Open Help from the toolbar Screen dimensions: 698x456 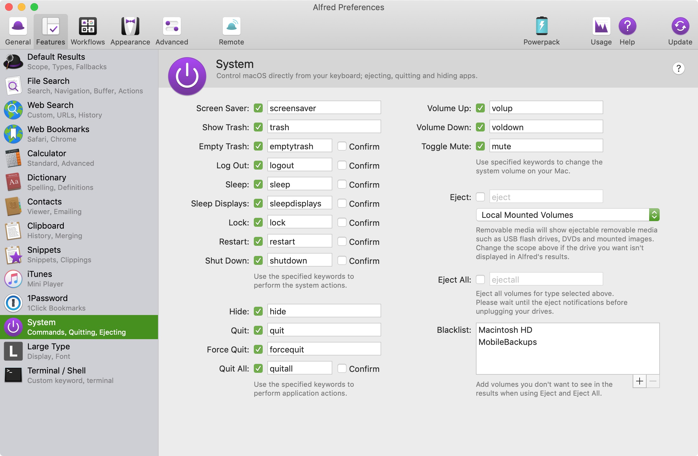627,31
